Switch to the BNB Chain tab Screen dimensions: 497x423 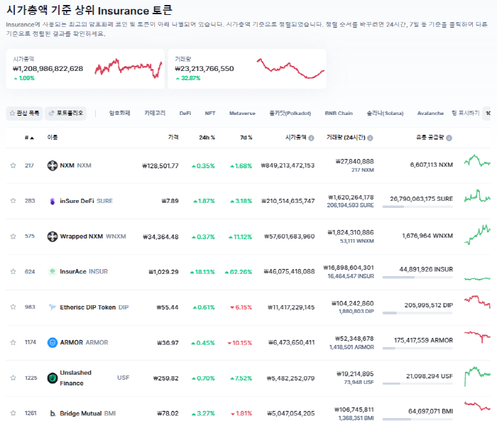point(339,113)
